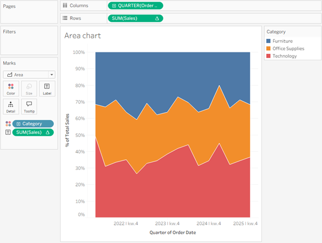
Task: Open the Tooltip marks card
Action: coord(29,107)
